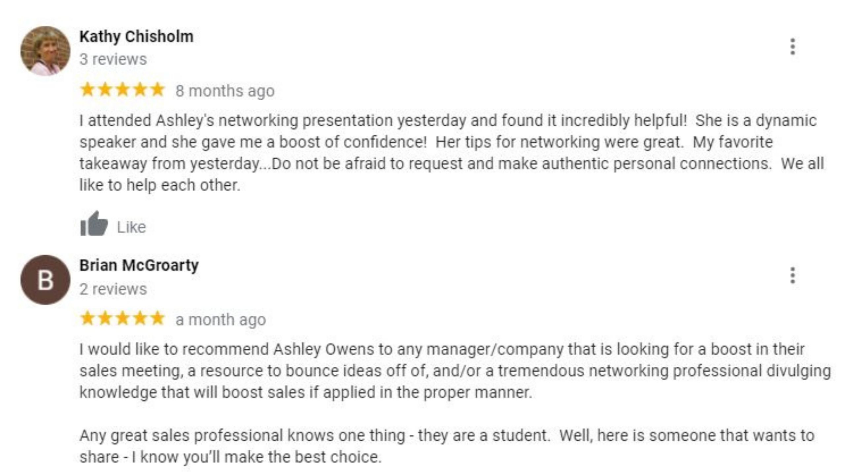Click the 'Like' label under Kathy's review
The image size is (845, 475).
point(131,227)
